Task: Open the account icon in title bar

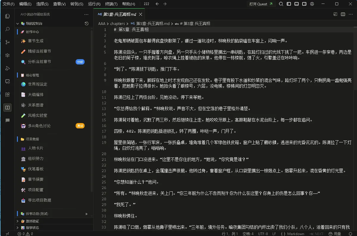Action: point(312,4)
